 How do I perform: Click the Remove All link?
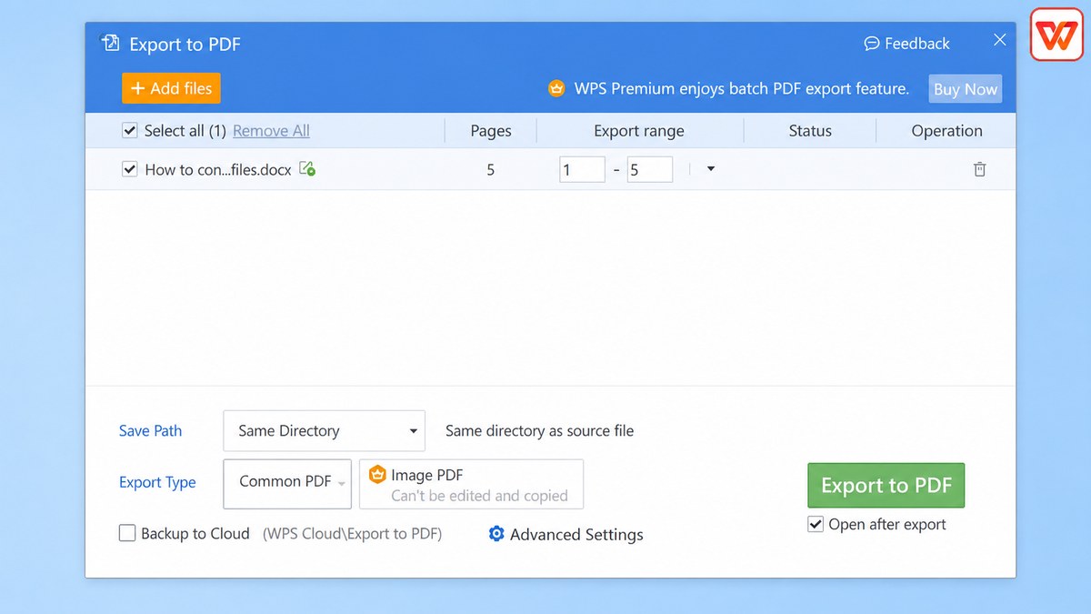click(x=271, y=131)
